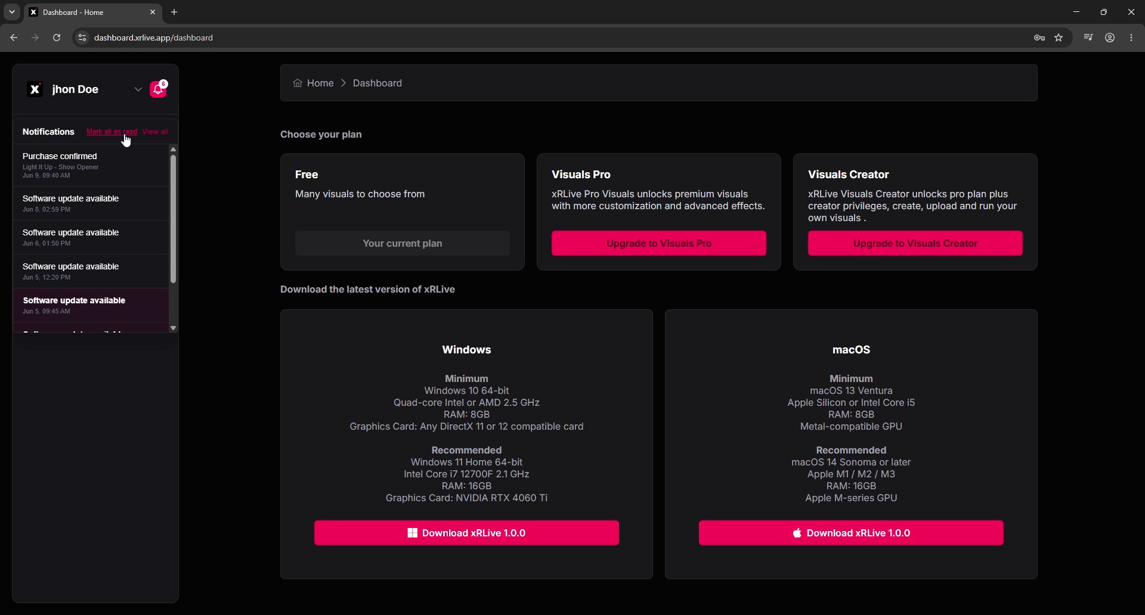This screenshot has width=1145, height=615.
Task: Open the notification bell icon
Action: [x=158, y=89]
